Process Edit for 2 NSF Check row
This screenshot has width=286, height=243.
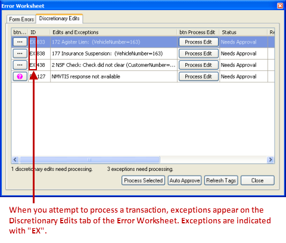[x=198, y=65]
